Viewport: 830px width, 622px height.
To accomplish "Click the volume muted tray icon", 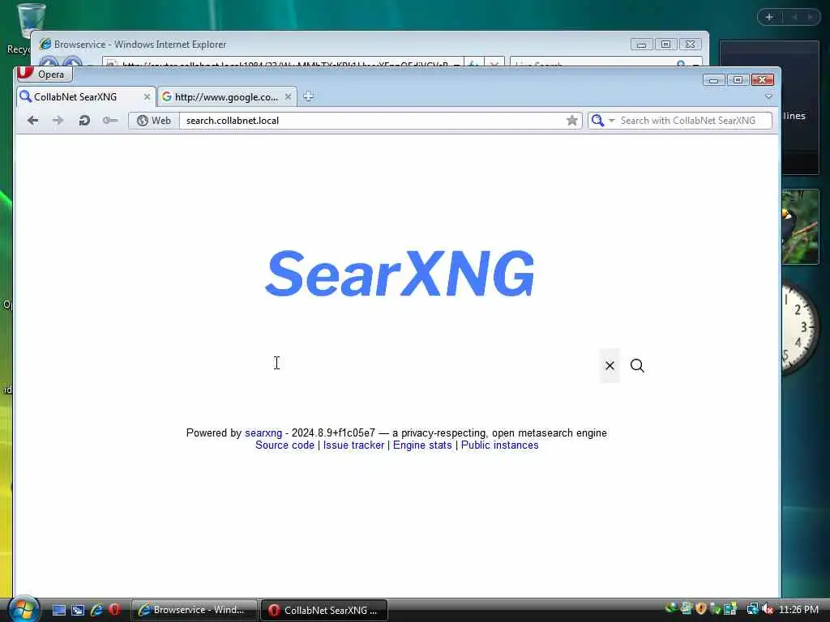I will (x=767, y=609).
